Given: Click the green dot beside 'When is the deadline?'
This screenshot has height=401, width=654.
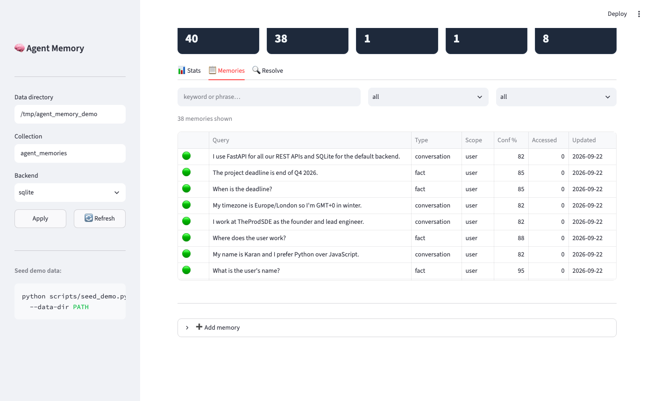Looking at the screenshot, I should coord(186,189).
